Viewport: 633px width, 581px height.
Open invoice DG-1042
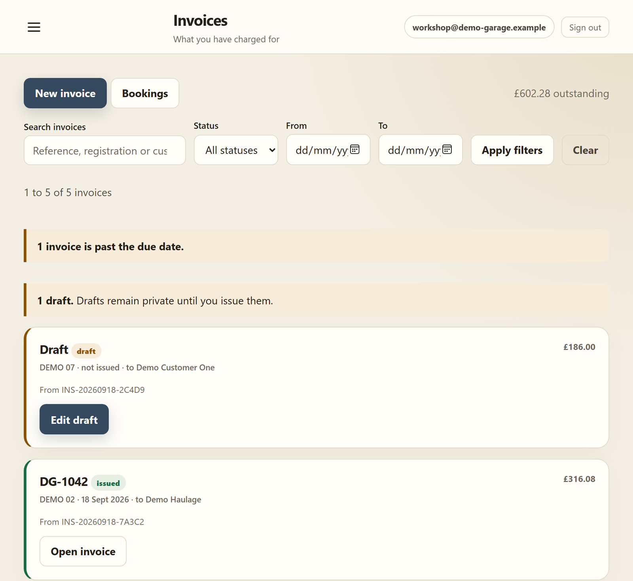tap(83, 551)
